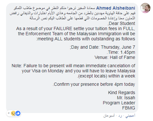Open the أسبوعان timestamp link
The height and width of the screenshot is (121, 153).
point(109,116)
